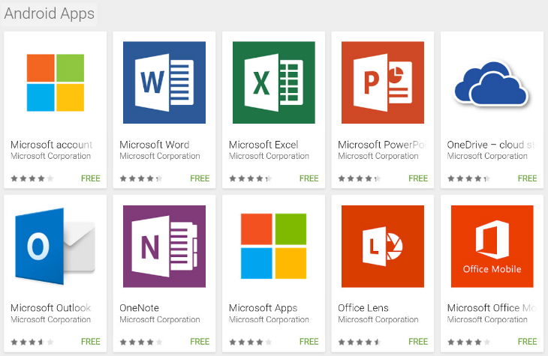Click the star rating on Microsoft Apps
Viewport: 548px width, 356px height.
tap(251, 342)
